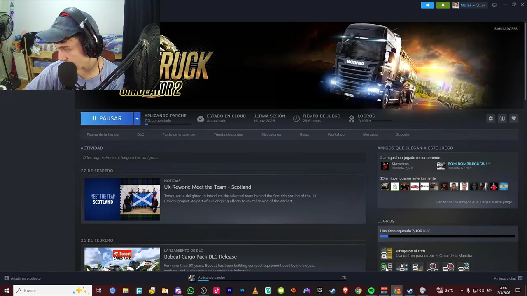
Task: Open WhatsApp from the taskbar
Action: [191, 291]
